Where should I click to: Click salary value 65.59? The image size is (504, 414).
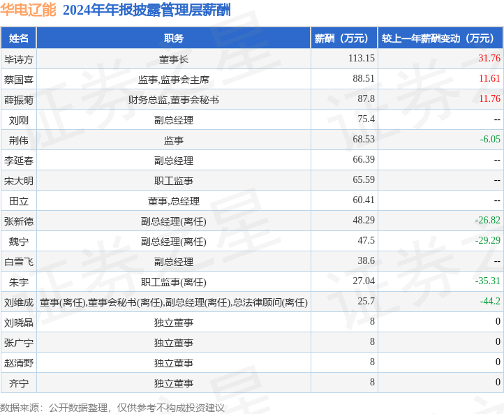click(364, 179)
